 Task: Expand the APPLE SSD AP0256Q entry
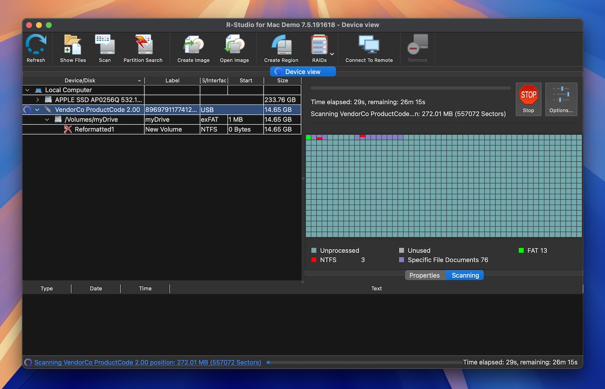pyautogui.click(x=37, y=100)
